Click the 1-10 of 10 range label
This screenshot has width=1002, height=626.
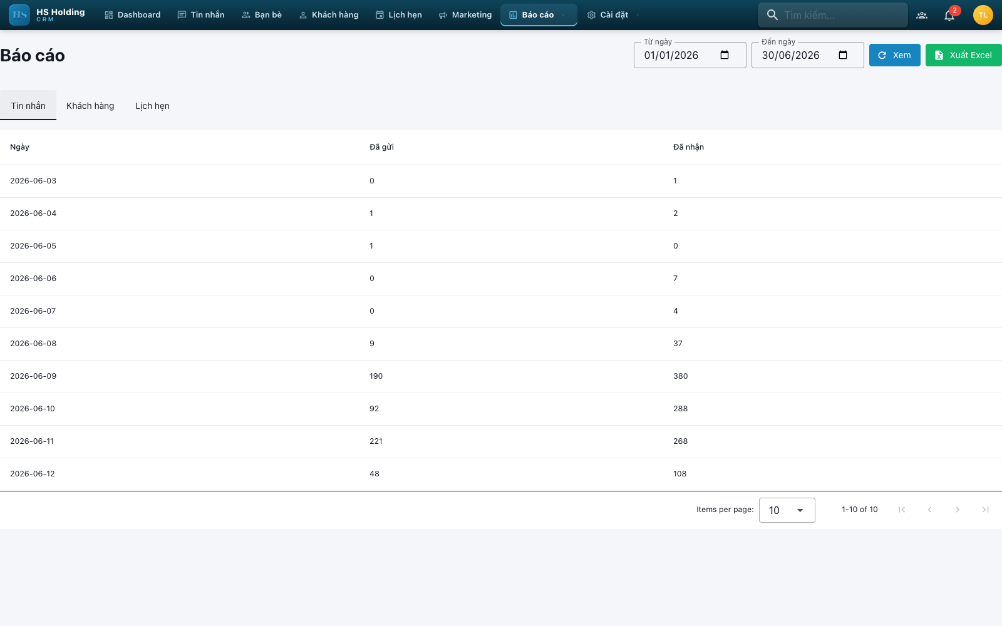859,510
